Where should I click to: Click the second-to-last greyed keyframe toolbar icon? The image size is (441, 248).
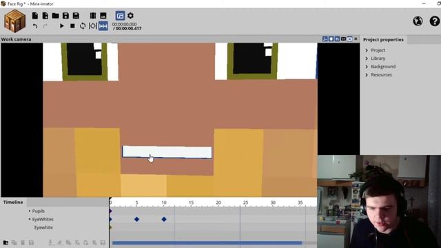[x=94, y=242]
